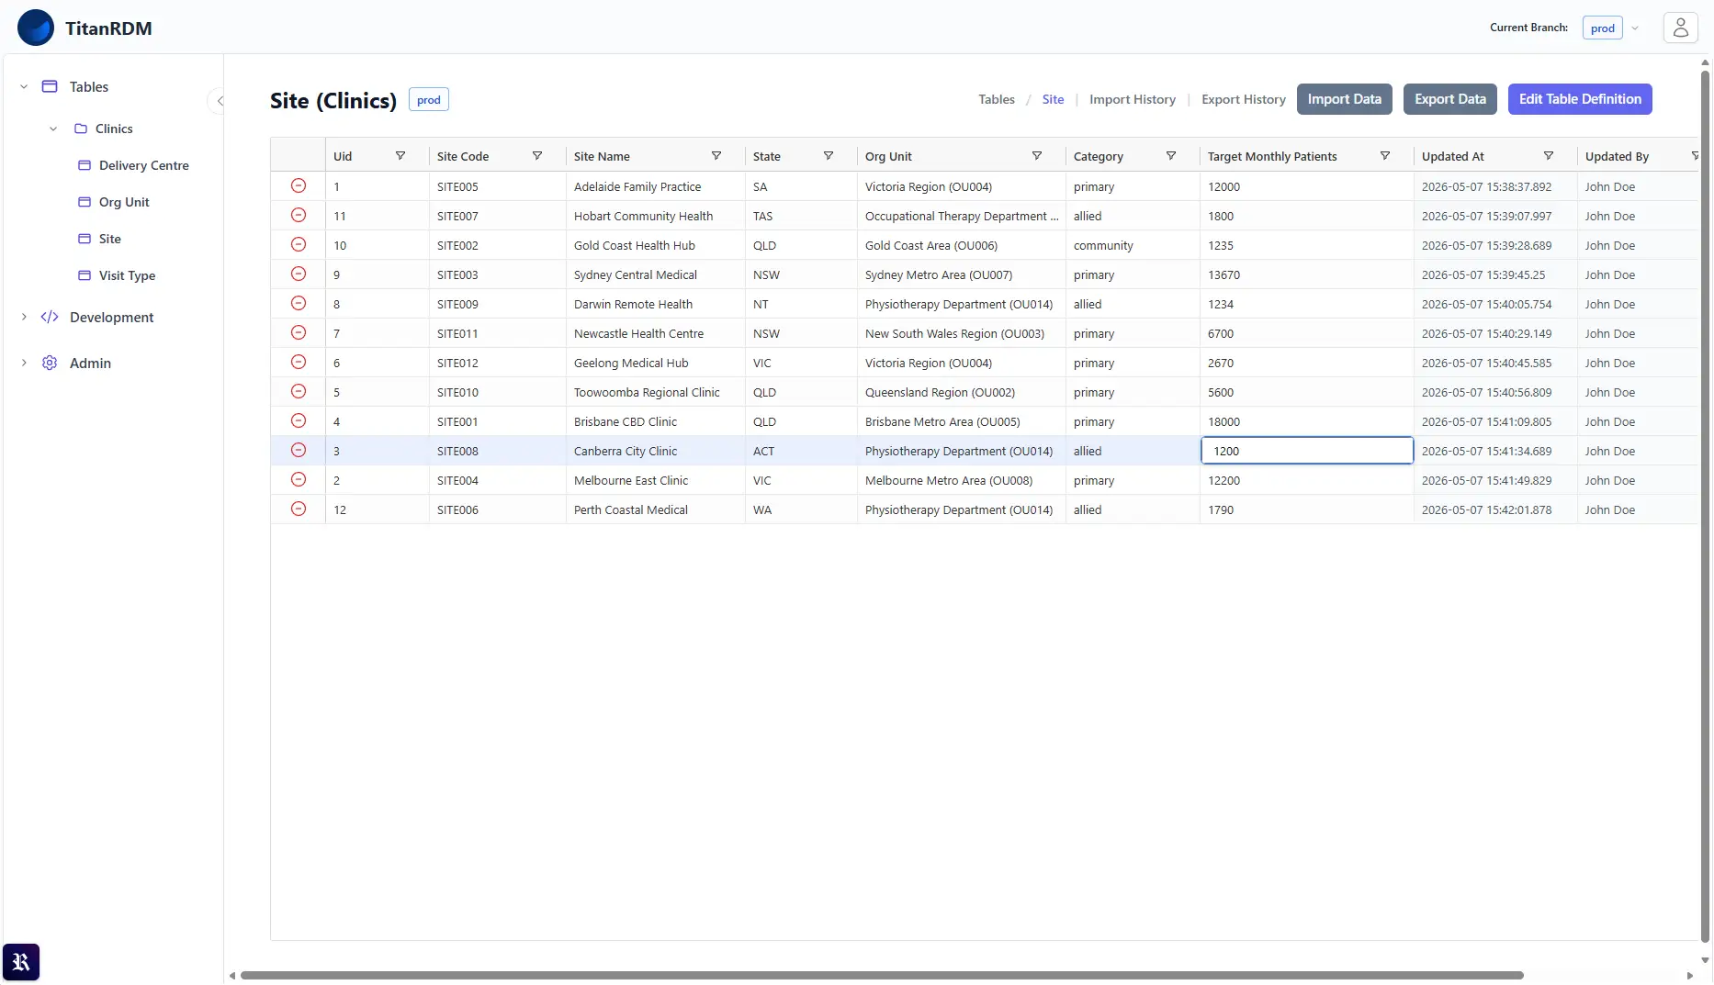
Task: Expand the Admin section
Action: [x=24, y=363]
